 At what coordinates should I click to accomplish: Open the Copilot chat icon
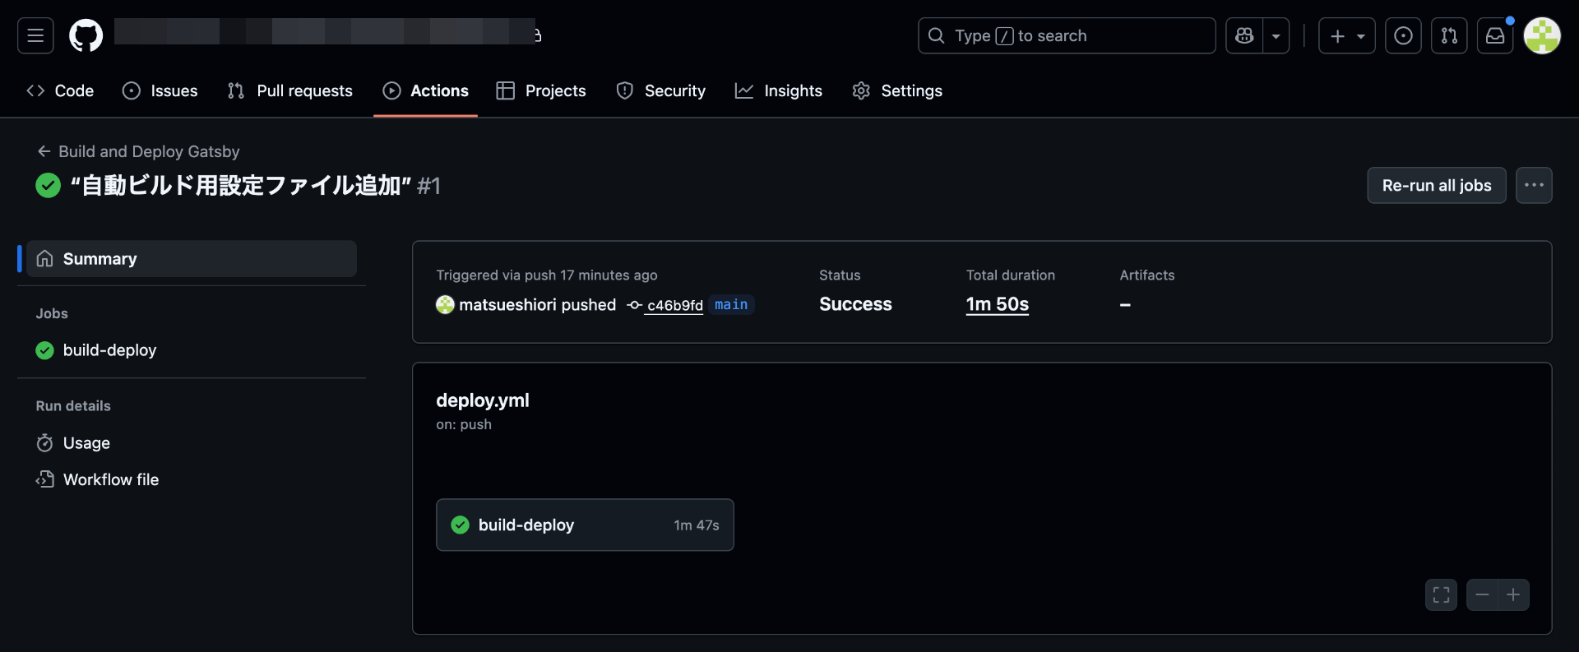(1244, 35)
